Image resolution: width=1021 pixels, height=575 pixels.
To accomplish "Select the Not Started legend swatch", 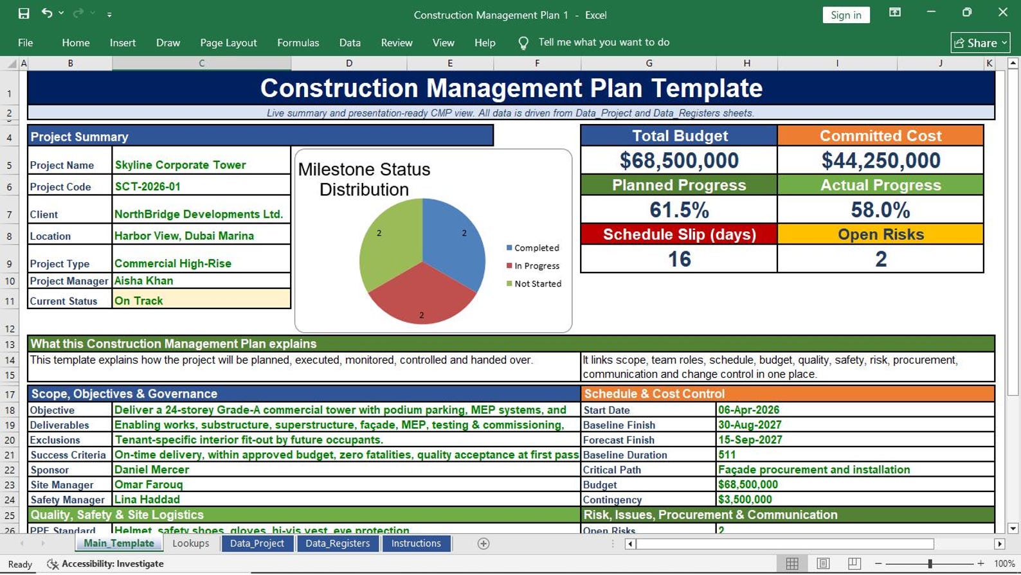I will coord(509,284).
